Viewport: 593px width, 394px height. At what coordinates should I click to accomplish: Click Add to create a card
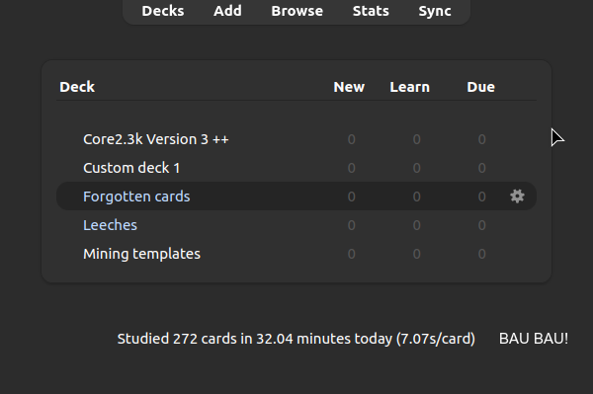[227, 11]
